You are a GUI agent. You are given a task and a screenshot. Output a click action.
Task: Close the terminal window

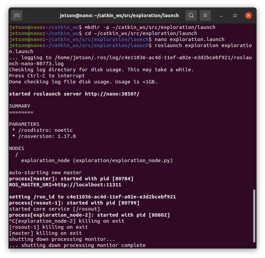(248, 15)
